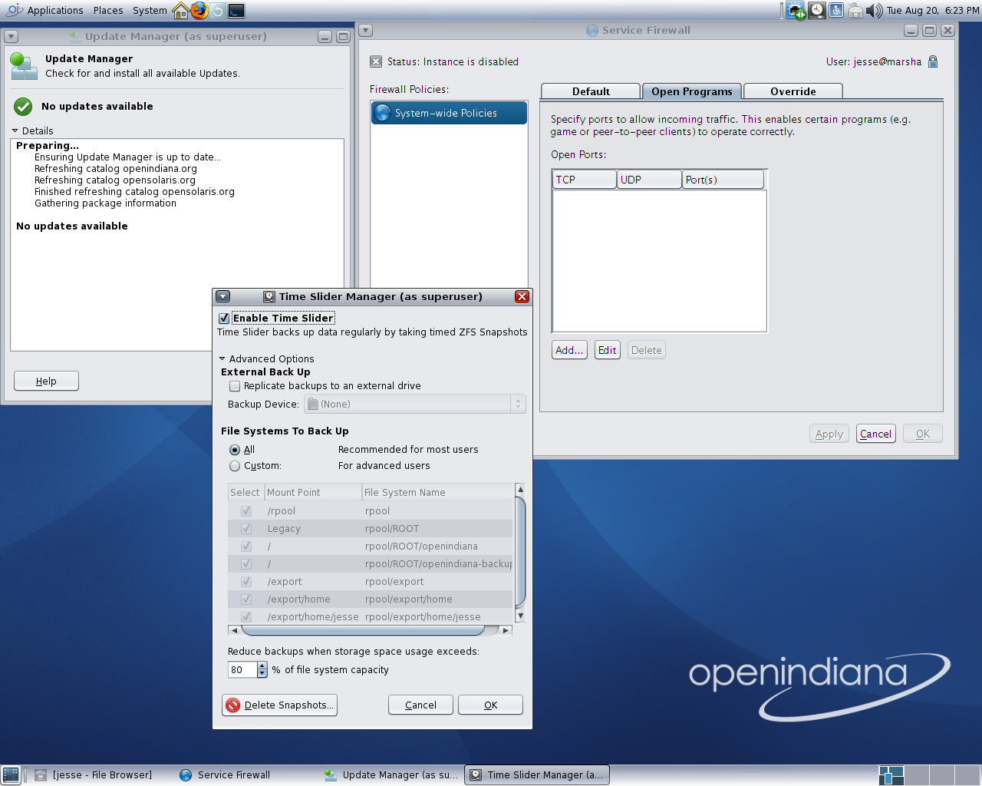Click the accessibility icon in the tray
Viewport: 982px width, 786px height.
(x=836, y=10)
